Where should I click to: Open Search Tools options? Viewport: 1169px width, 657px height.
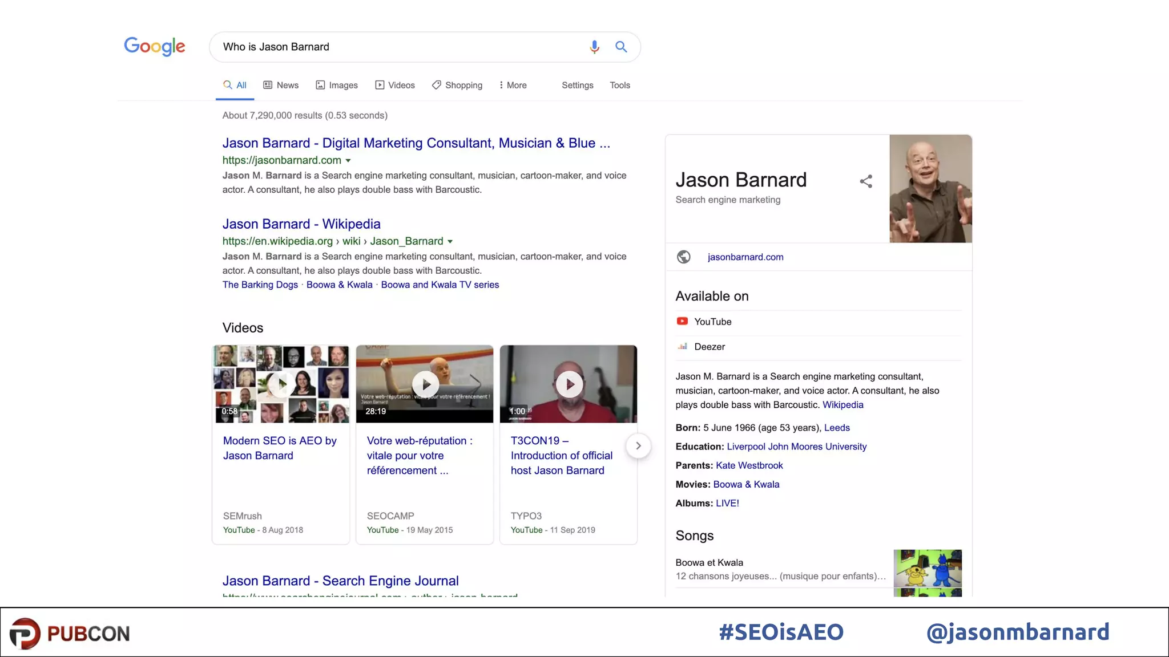[x=619, y=85]
